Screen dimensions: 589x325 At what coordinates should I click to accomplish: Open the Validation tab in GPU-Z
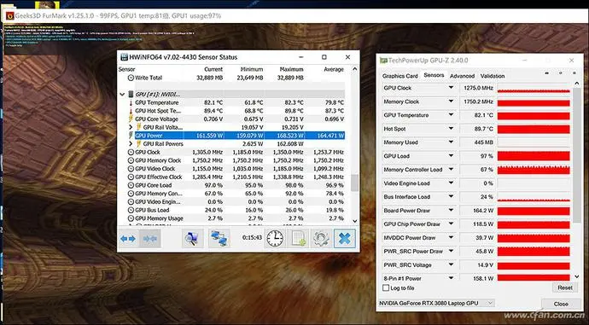click(492, 76)
